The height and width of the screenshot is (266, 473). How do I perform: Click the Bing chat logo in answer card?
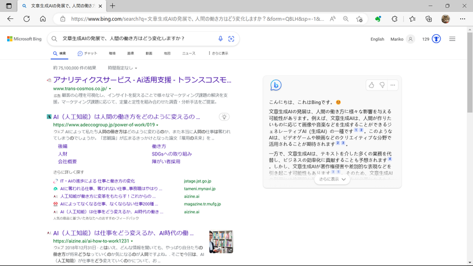(276, 85)
